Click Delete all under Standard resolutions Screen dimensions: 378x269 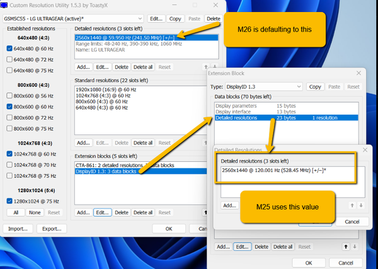click(143, 143)
